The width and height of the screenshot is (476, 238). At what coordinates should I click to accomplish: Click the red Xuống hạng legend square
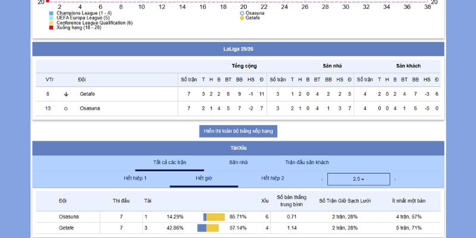point(51,27)
